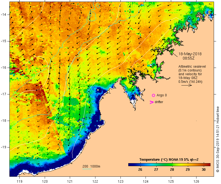Click the longitude axis label '125'
This screenshot has height=184, width=221.
(171, 182)
